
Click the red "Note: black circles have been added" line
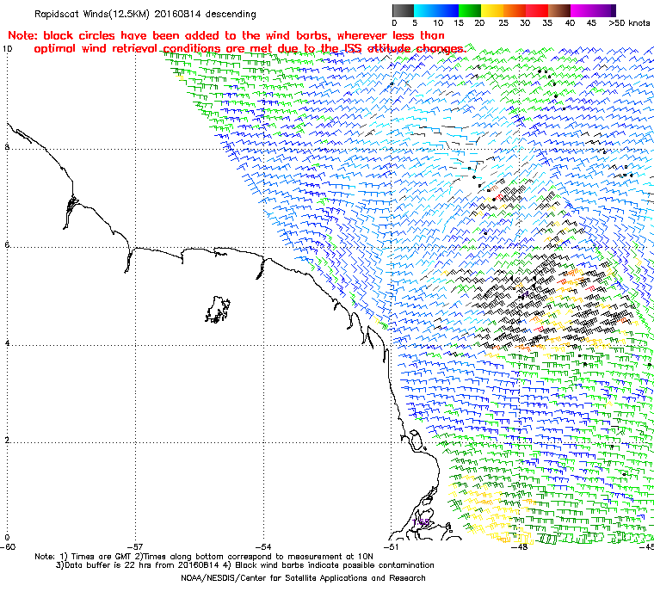[226, 35]
